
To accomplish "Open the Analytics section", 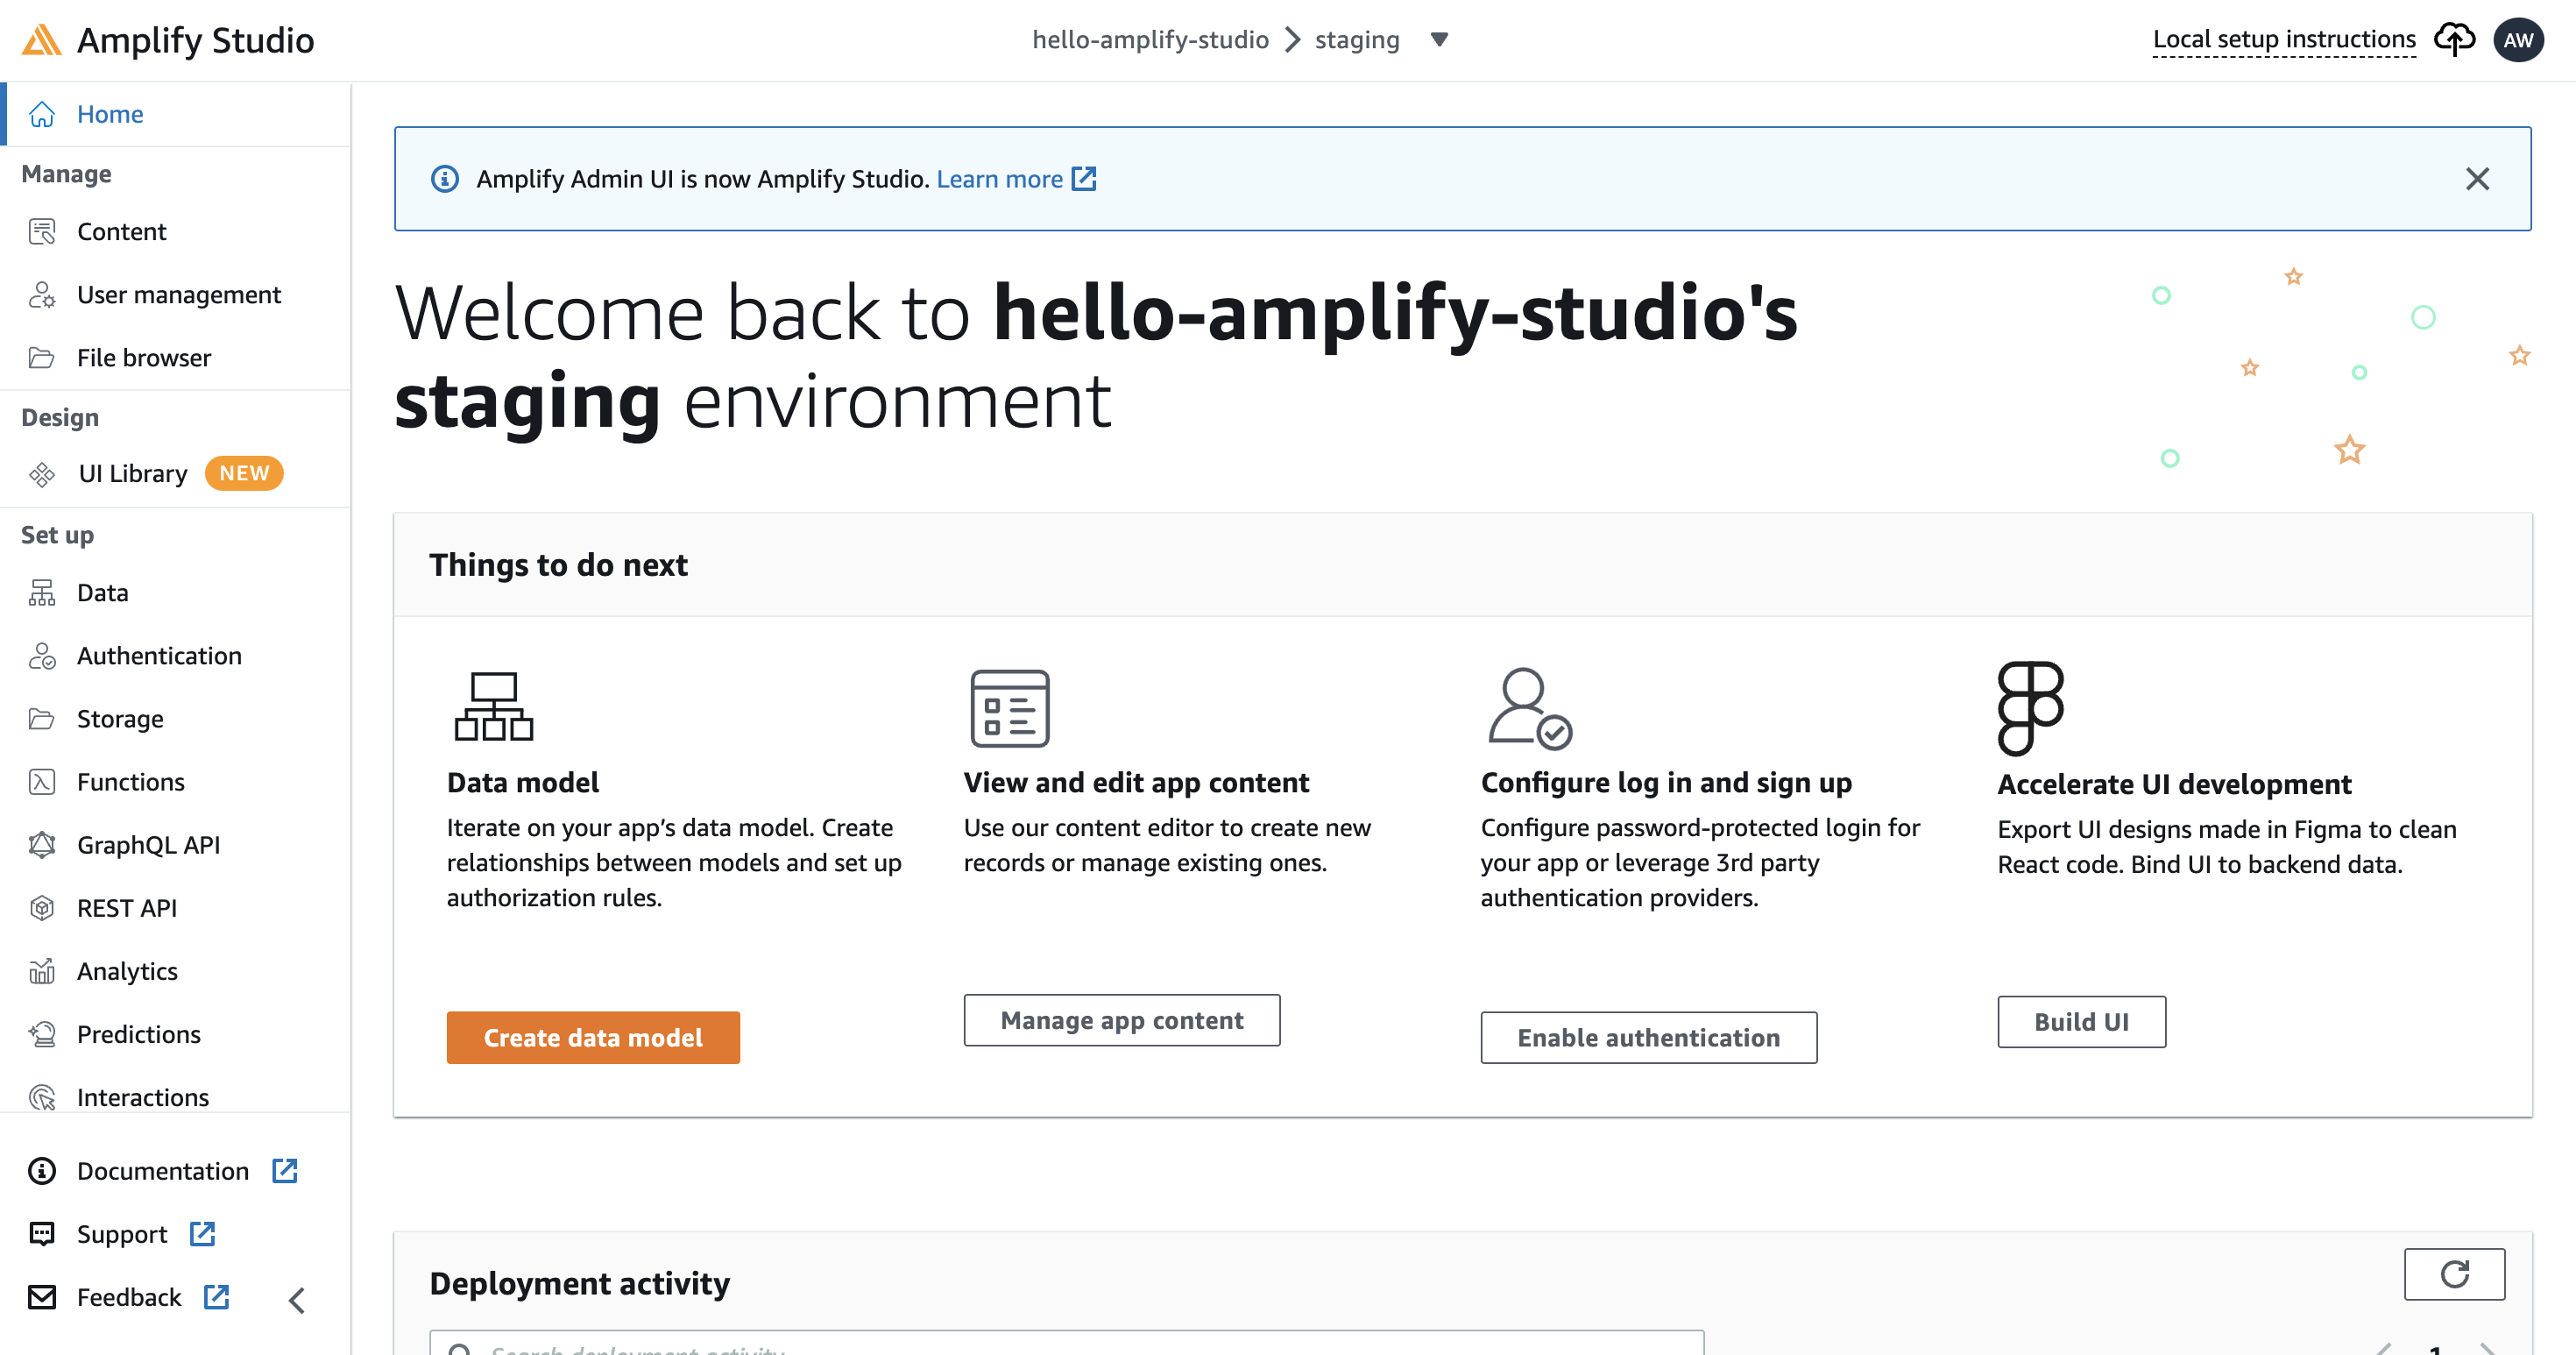I will click(126, 970).
